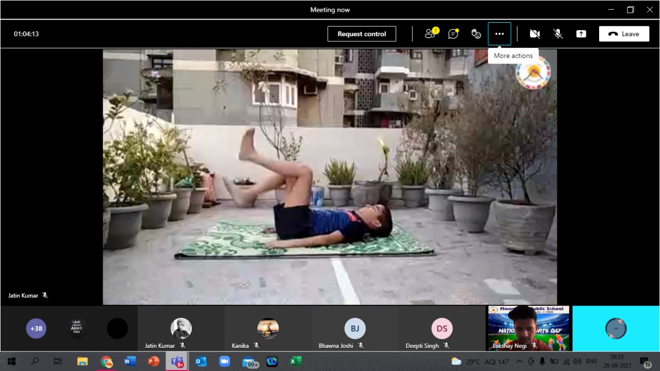Click the Request control button

(x=361, y=34)
